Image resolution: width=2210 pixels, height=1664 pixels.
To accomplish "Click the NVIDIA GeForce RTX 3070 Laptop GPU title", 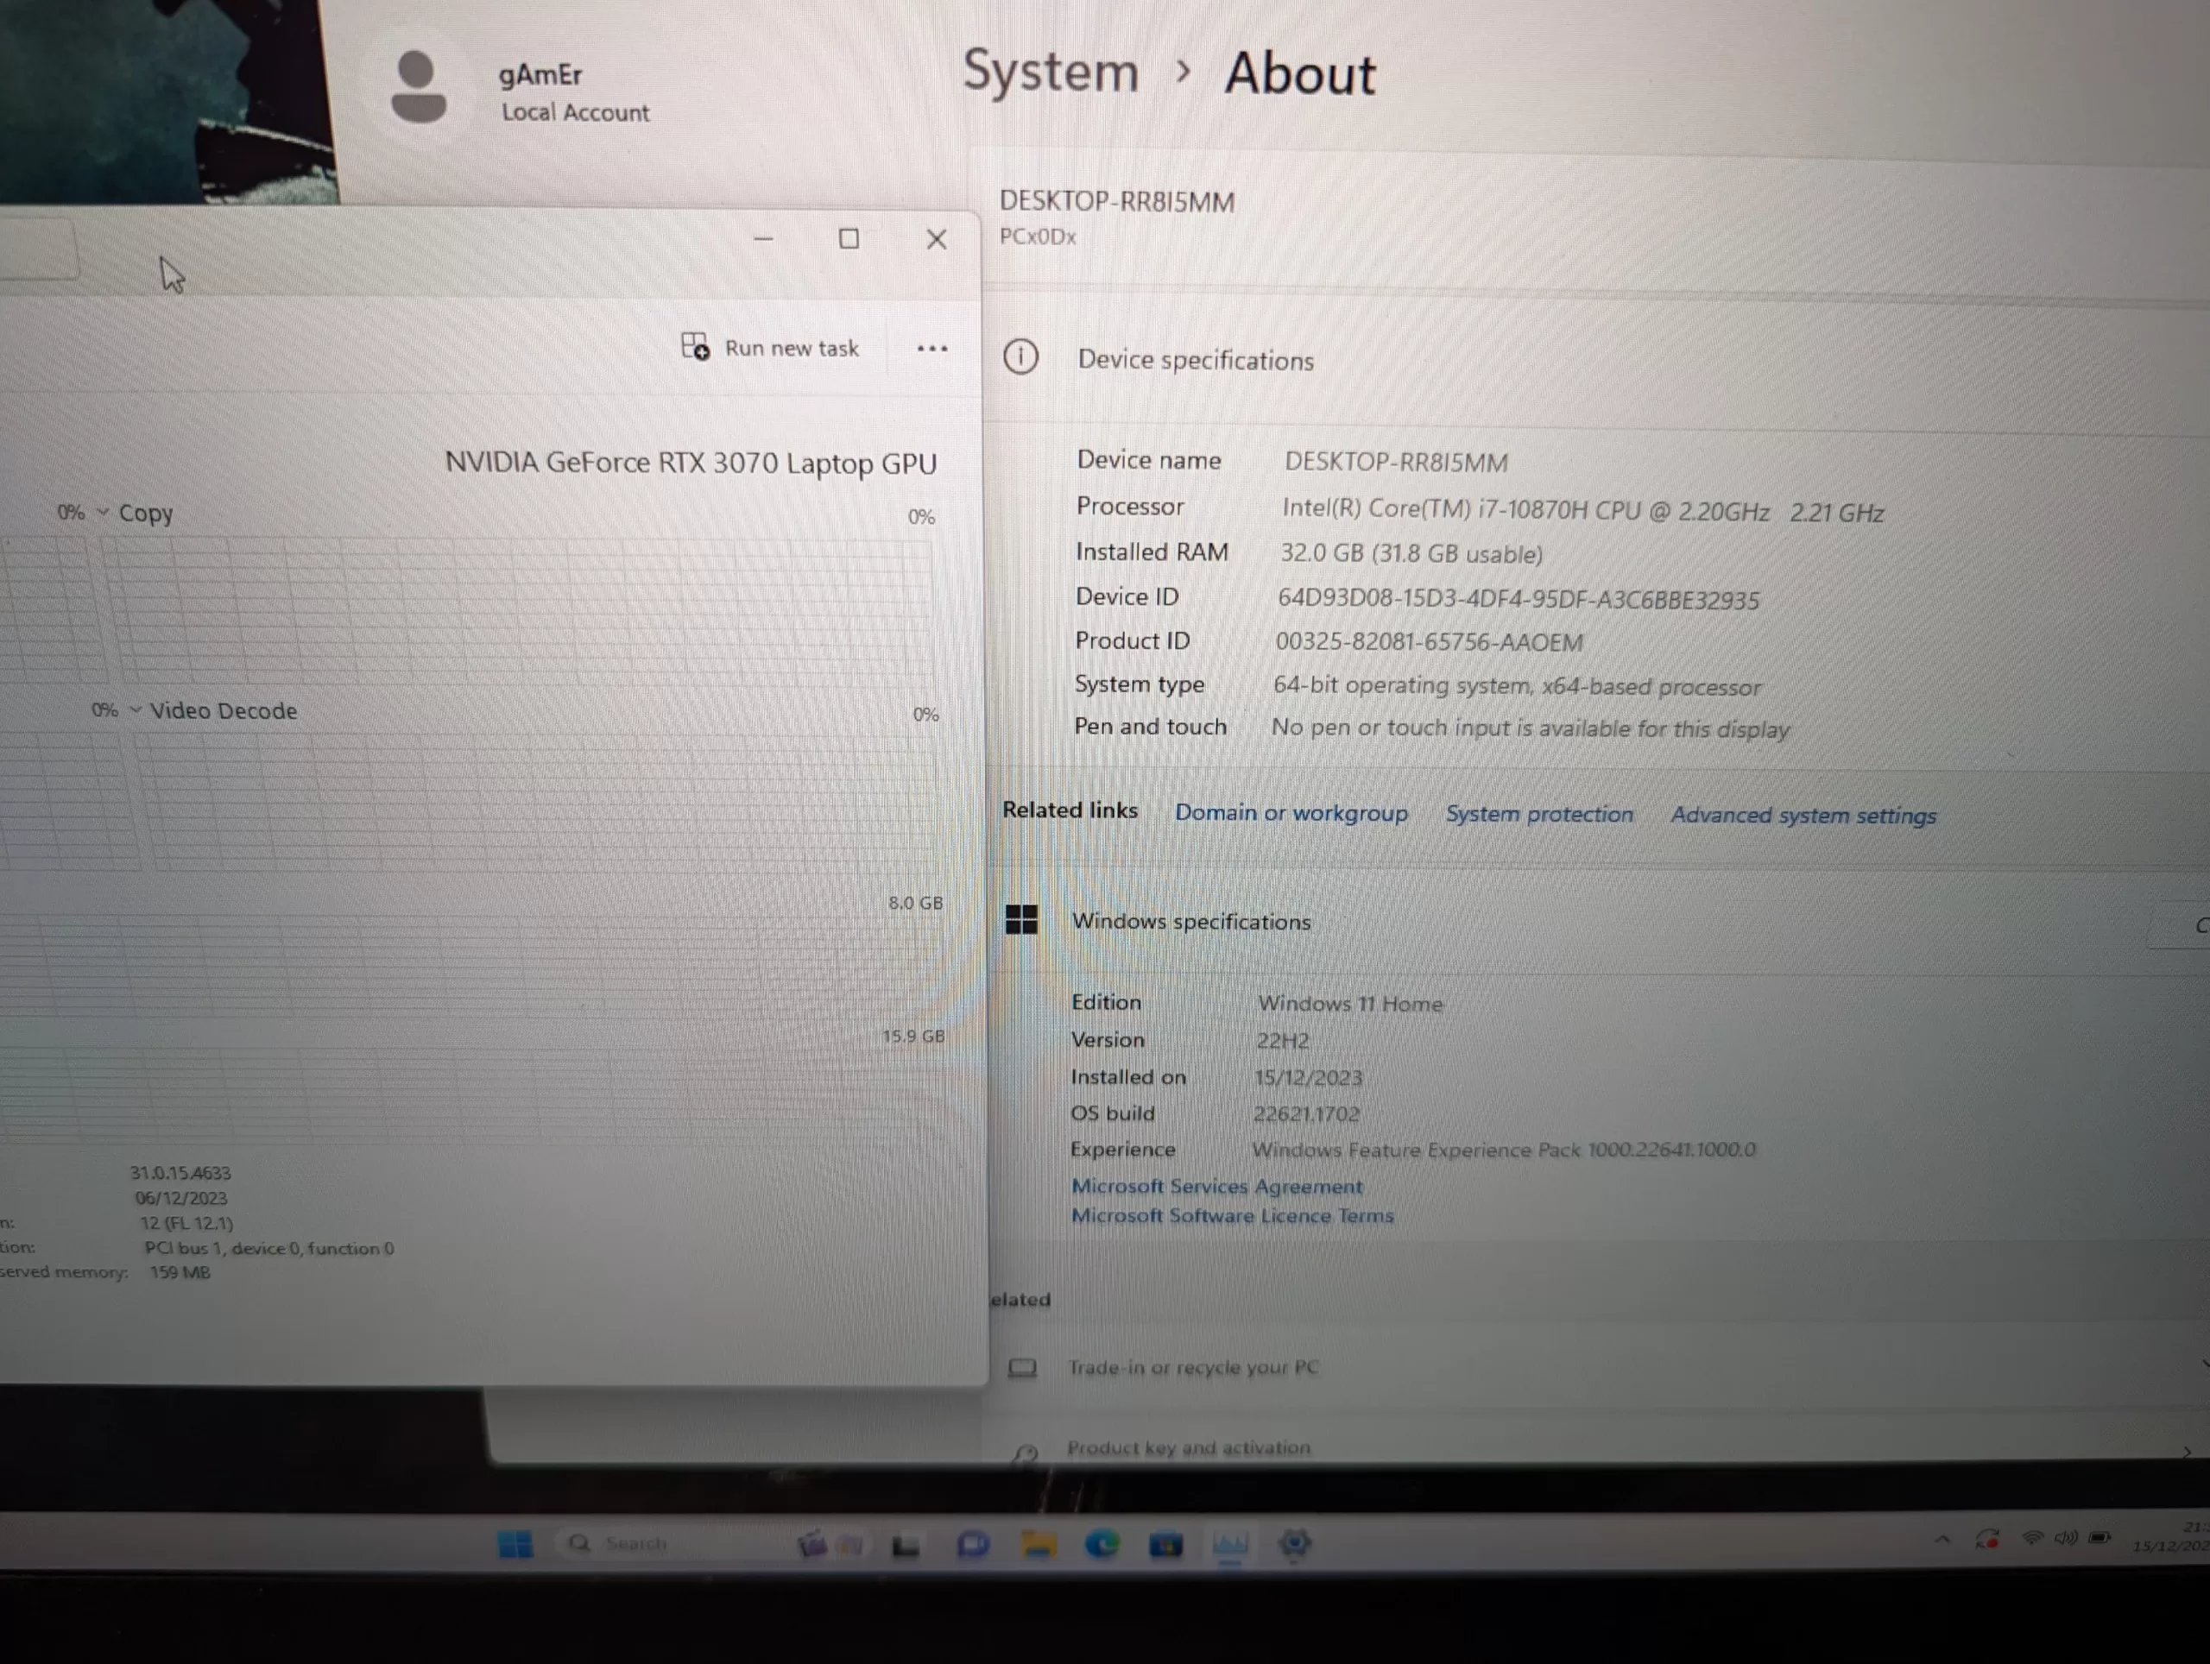I will coord(691,463).
